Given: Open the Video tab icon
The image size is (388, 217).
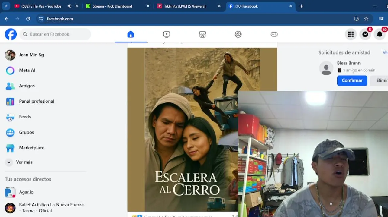Looking at the screenshot, I should (167, 34).
